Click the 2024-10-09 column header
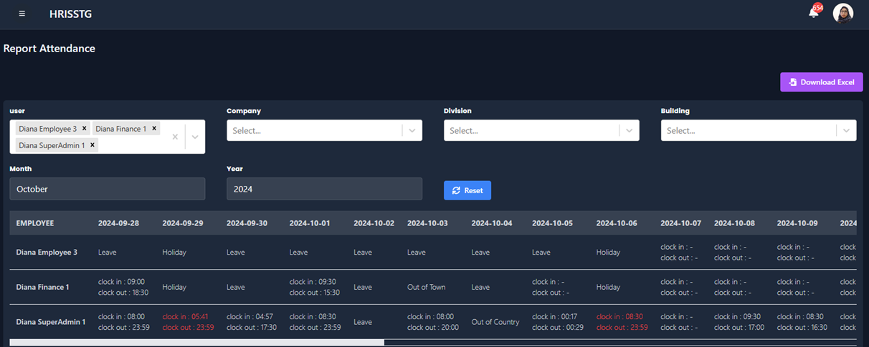Screen dimensions: 869x347 coord(797,223)
